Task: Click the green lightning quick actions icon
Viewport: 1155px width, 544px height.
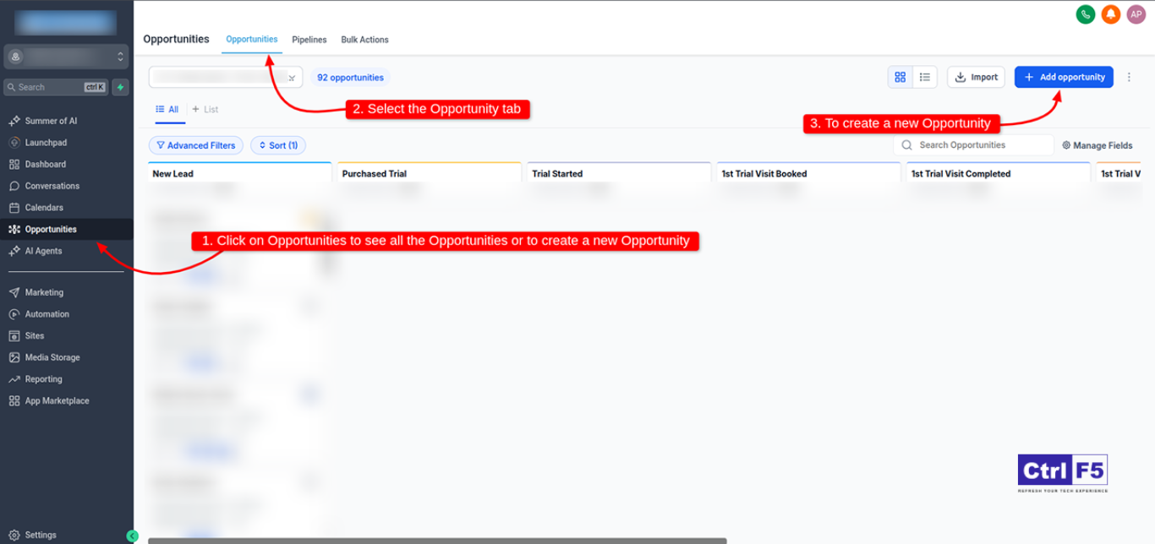Action: (x=121, y=87)
